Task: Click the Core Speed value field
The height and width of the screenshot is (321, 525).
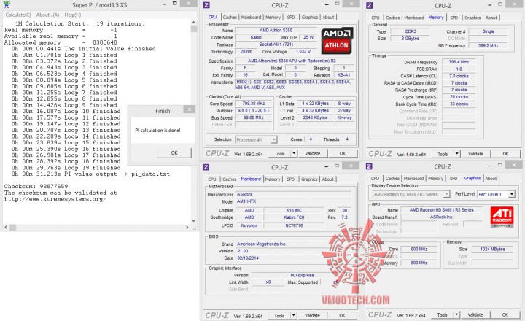Action: click(x=254, y=104)
